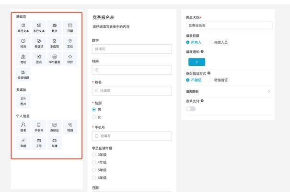Insert the location (定位) component
The width and height of the screenshot is (290, 192).
(x=70, y=43)
